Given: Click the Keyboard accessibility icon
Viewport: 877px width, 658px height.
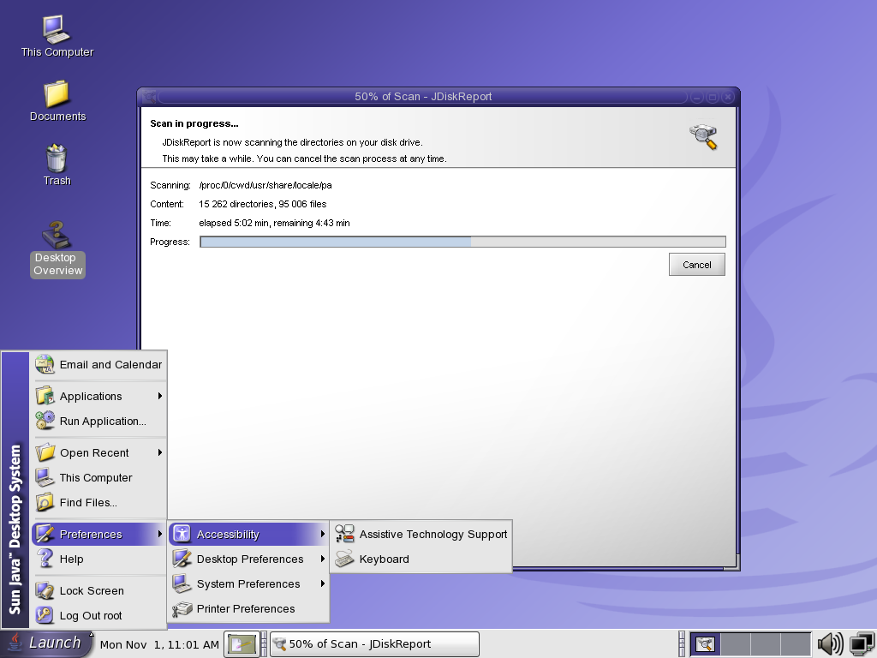Looking at the screenshot, I should coord(344,559).
